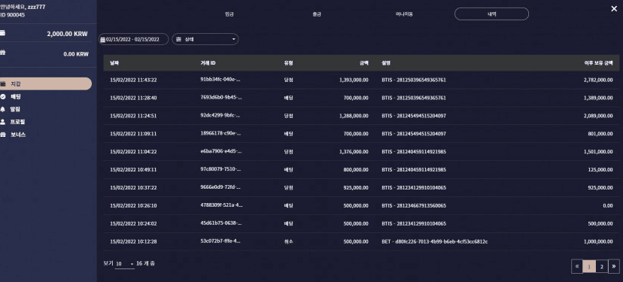Select transaction ID 4788309f-521a-4...
623x282 pixels.
pyautogui.click(x=221, y=205)
